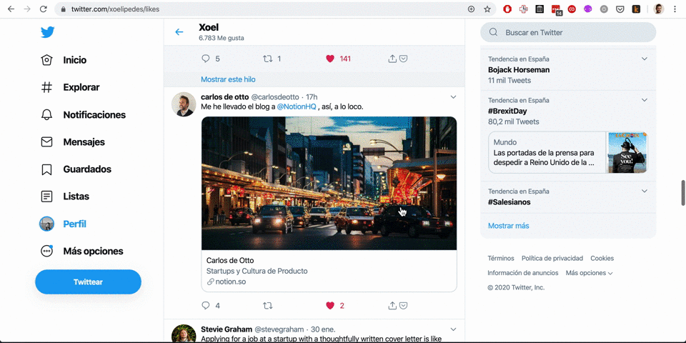
Task: Click browser forward arrow
Action: pyautogui.click(x=27, y=9)
